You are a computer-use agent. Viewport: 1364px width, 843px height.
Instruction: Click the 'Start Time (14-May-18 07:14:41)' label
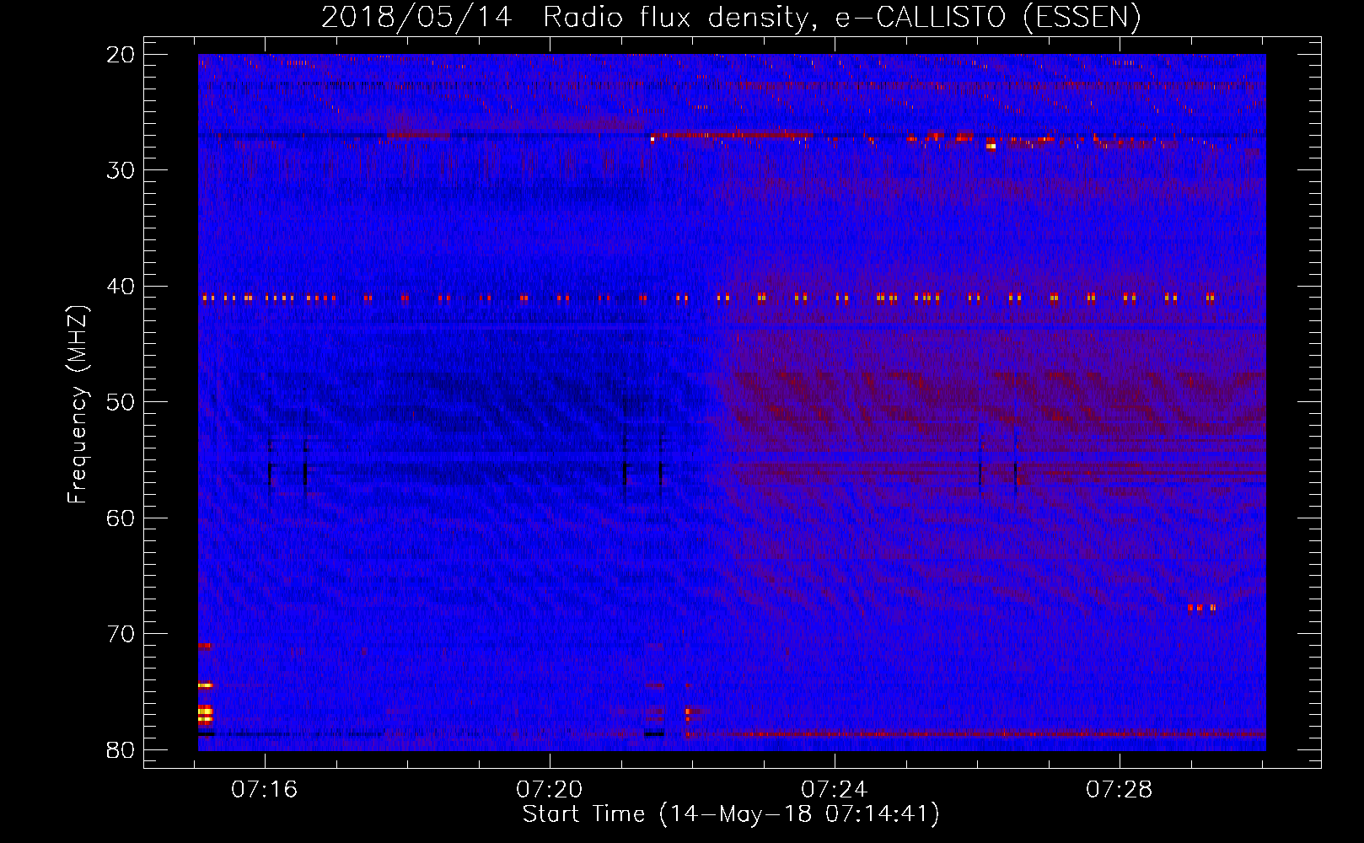coord(731,814)
